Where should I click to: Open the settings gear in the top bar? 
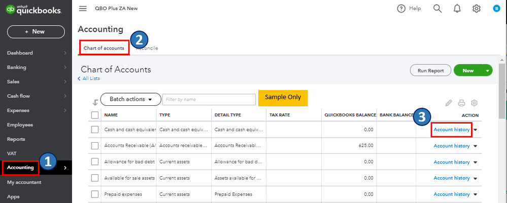click(x=476, y=9)
